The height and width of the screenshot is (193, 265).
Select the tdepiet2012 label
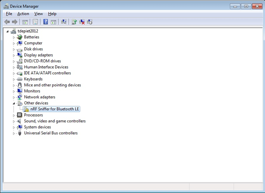28,31
